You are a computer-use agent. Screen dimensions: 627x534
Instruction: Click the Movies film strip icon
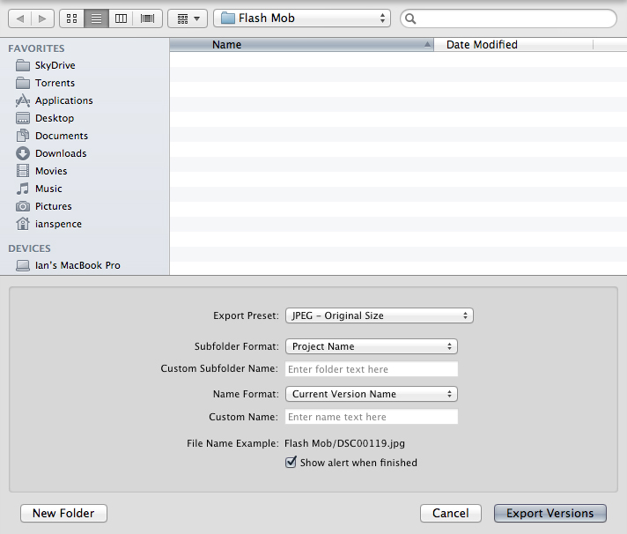23,171
